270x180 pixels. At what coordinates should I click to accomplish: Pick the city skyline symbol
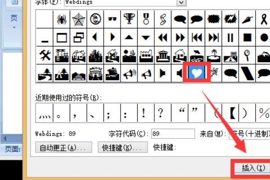[95, 55]
